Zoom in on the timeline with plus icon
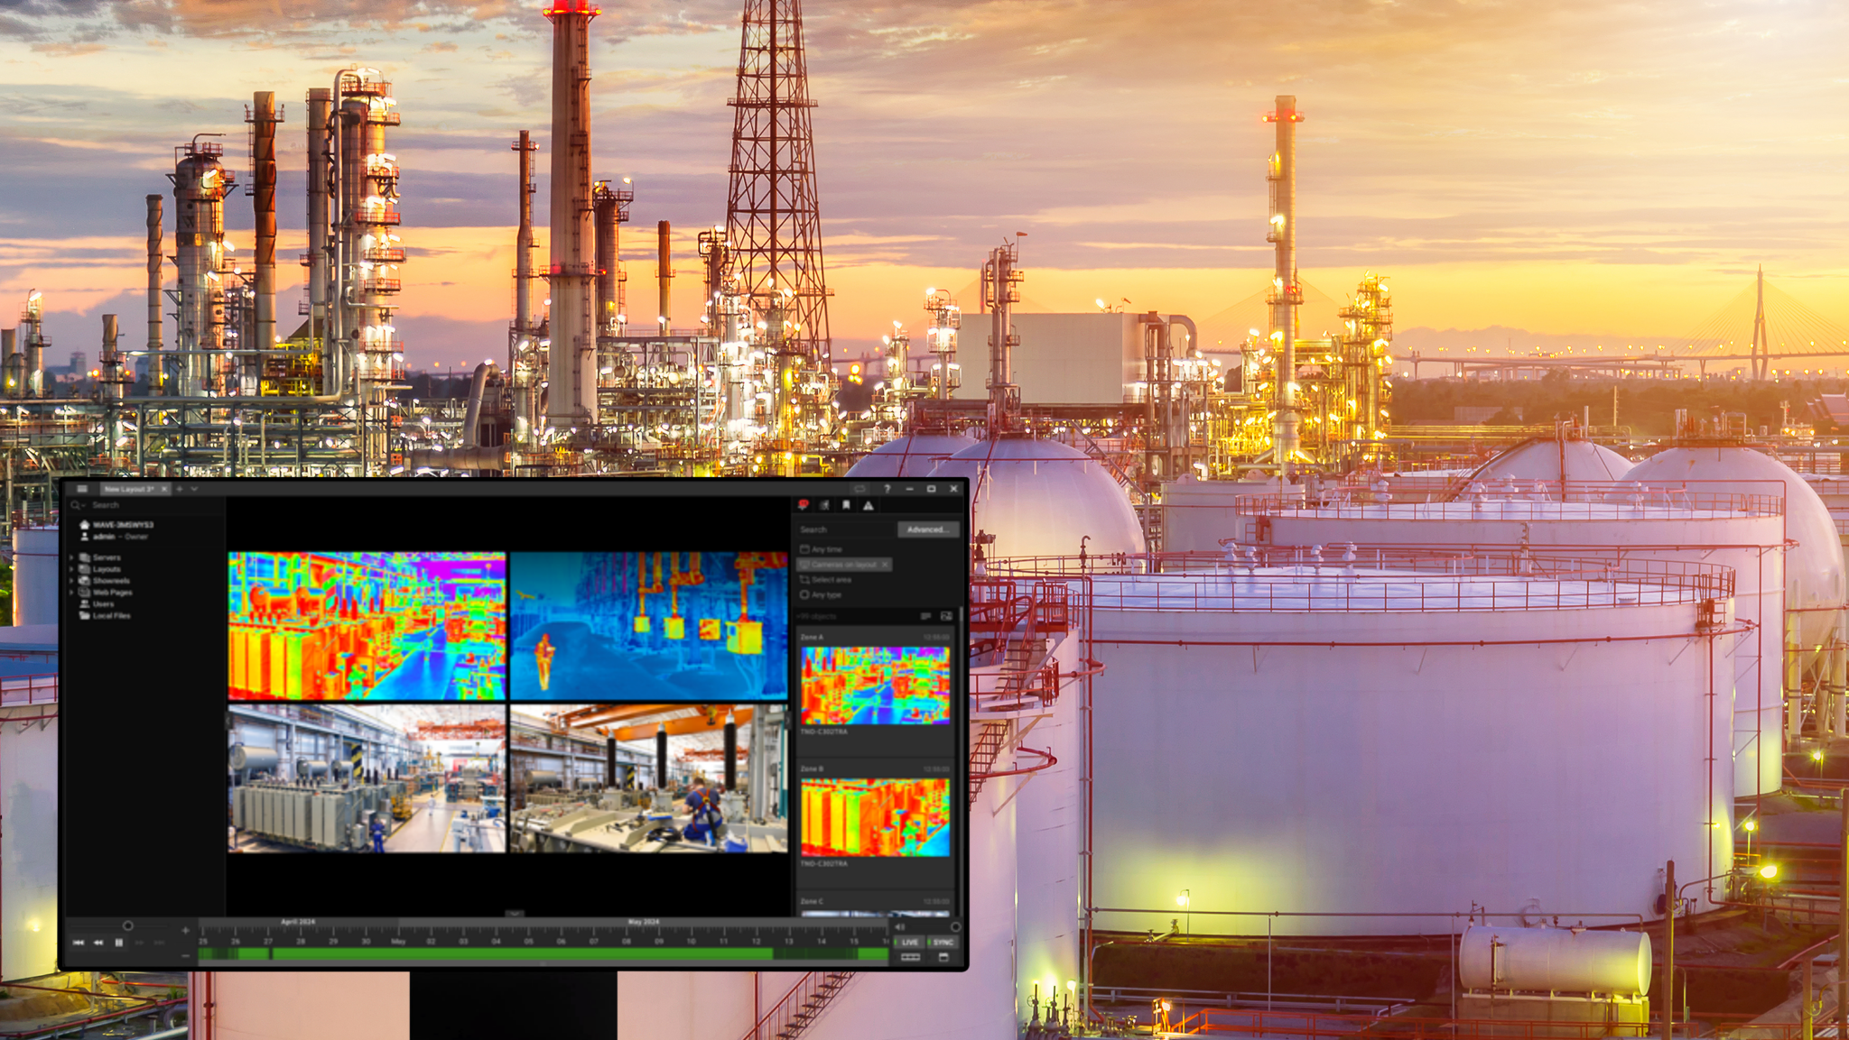This screenshot has height=1040, width=1849. click(186, 931)
